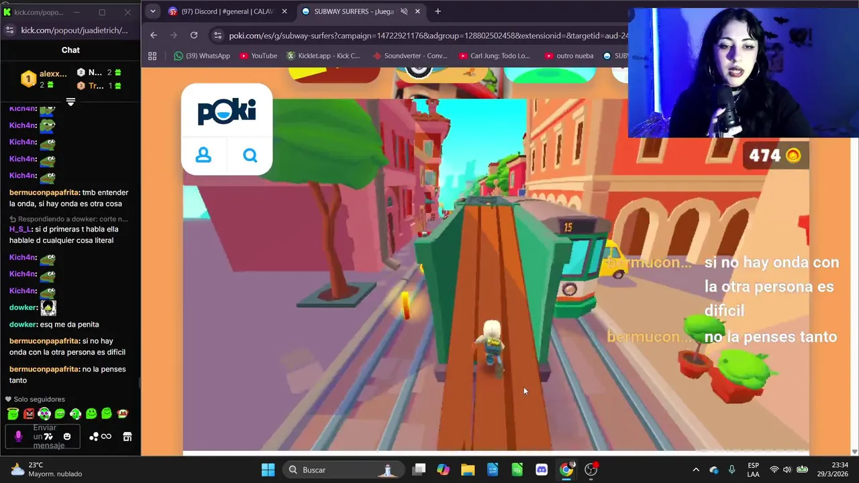Screen dimensions: 859x483
Task: Open Wi-Fi network tray icon
Action: point(774,470)
